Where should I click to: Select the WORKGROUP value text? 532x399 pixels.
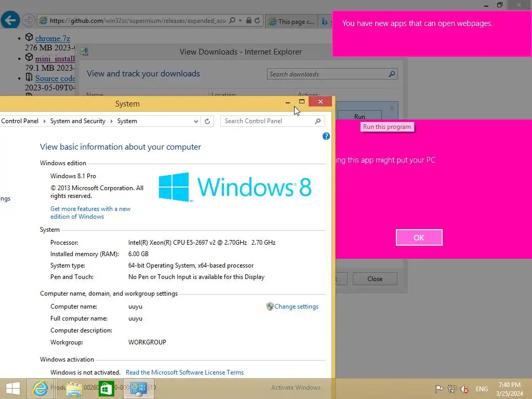pos(147,342)
